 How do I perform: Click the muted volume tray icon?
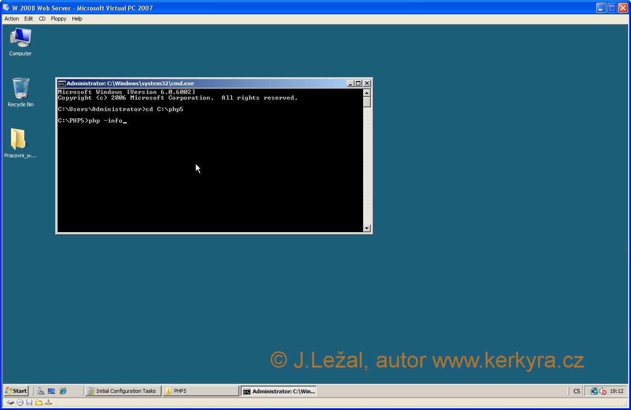pos(602,391)
